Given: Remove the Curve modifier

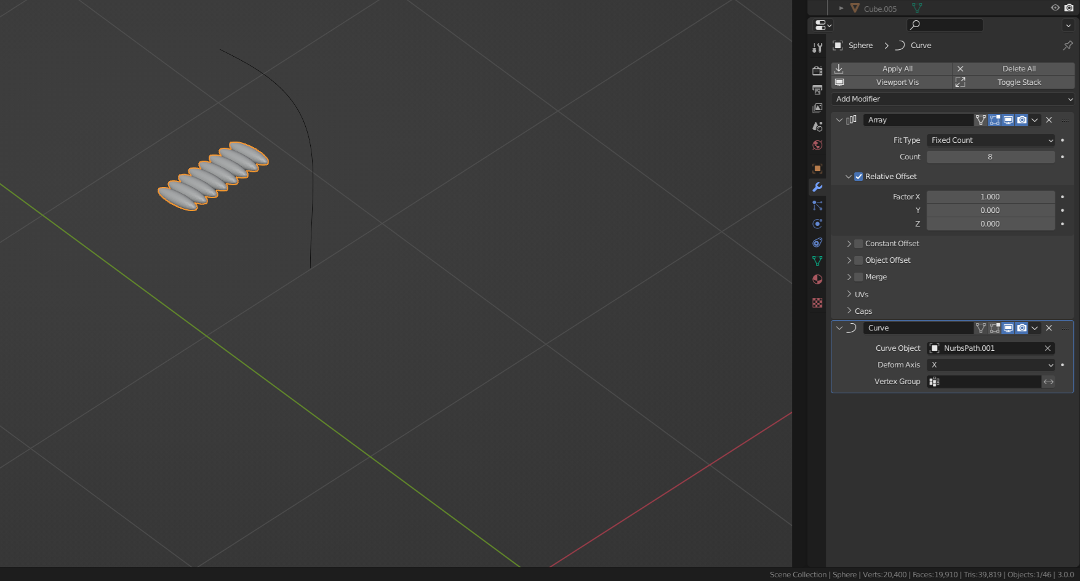Looking at the screenshot, I should coord(1049,328).
